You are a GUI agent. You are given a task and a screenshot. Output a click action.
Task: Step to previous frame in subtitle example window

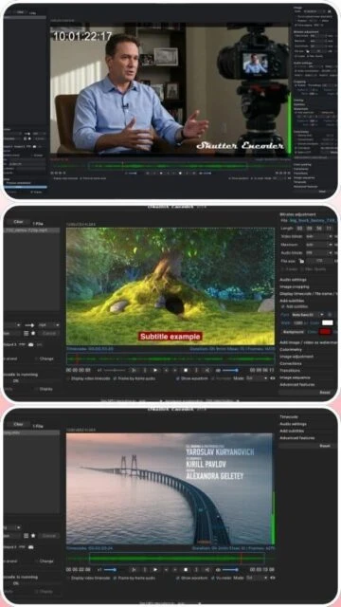click(x=167, y=370)
